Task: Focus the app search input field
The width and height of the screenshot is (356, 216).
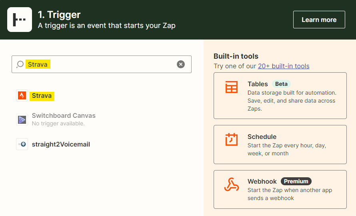Action: click(102, 64)
